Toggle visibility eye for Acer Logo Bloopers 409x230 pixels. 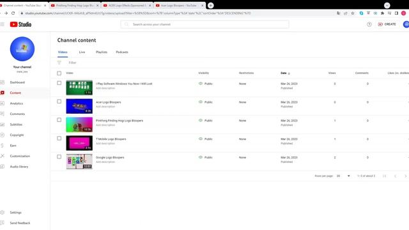tap(201, 102)
